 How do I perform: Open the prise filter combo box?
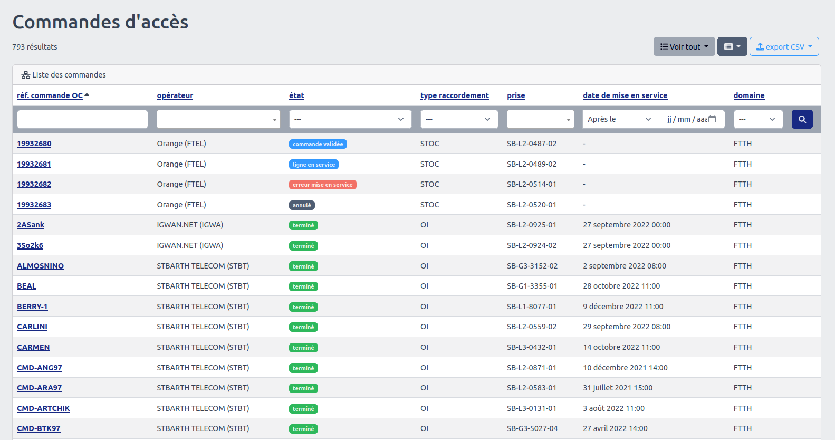540,119
